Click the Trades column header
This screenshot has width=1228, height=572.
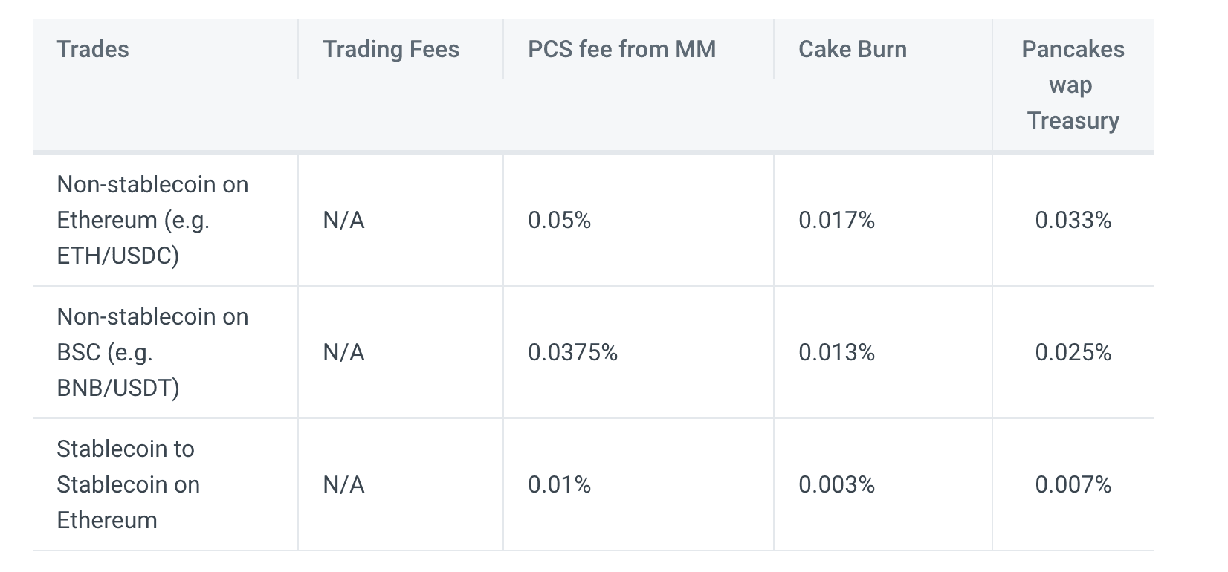tap(93, 50)
